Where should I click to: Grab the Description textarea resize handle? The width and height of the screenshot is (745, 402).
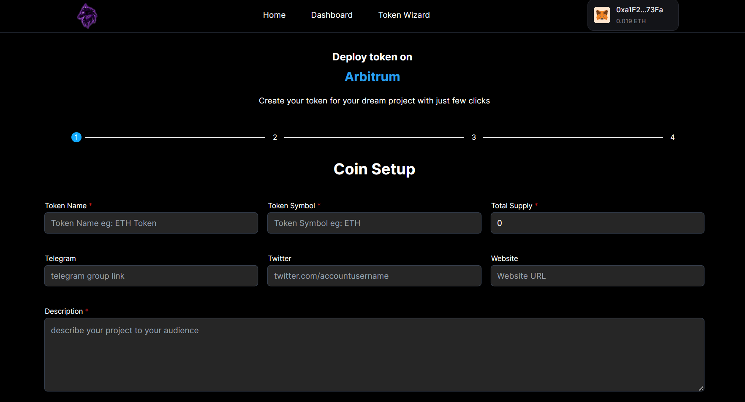701,388
